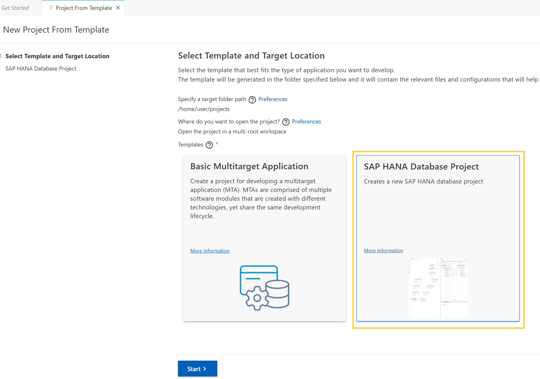Open help icon for where to open project
Image resolution: width=540 pixels, height=379 pixels.
click(286, 122)
